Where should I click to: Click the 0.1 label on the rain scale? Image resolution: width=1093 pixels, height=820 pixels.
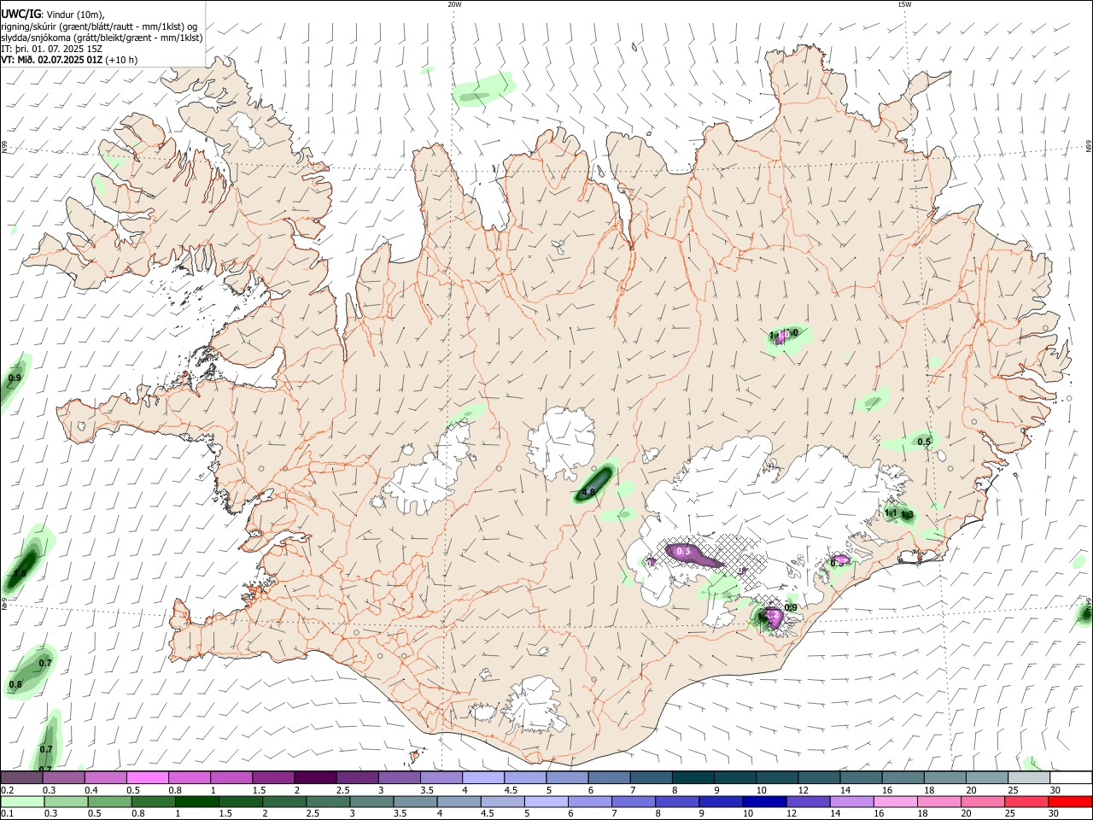click(x=7, y=814)
